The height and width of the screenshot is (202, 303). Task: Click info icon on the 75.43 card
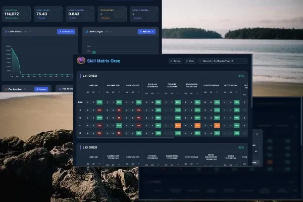click(x=61, y=8)
